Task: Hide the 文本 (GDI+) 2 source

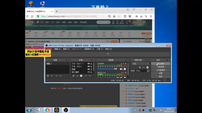Action: click(x=89, y=64)
